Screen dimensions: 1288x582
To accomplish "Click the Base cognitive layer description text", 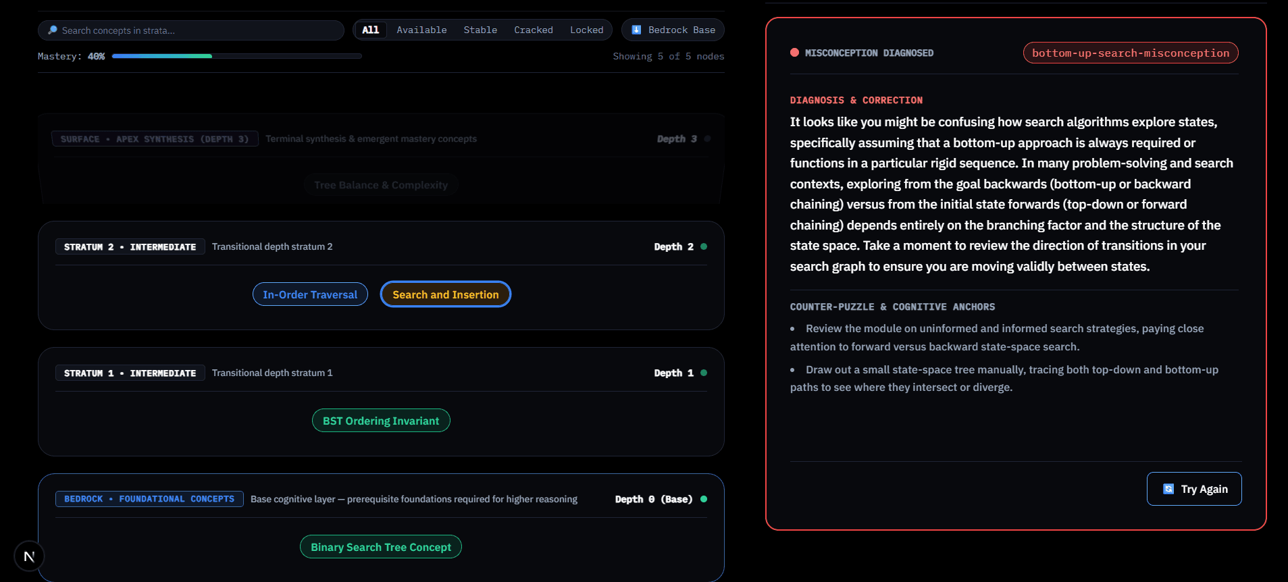I will [414, 499].
